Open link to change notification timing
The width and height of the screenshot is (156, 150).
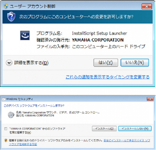click(108, 77)
